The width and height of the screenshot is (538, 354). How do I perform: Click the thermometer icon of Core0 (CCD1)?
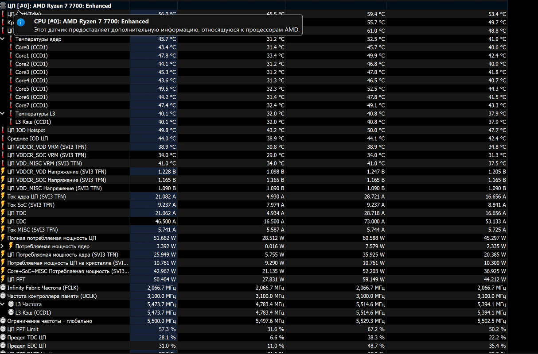pos(11,47)
